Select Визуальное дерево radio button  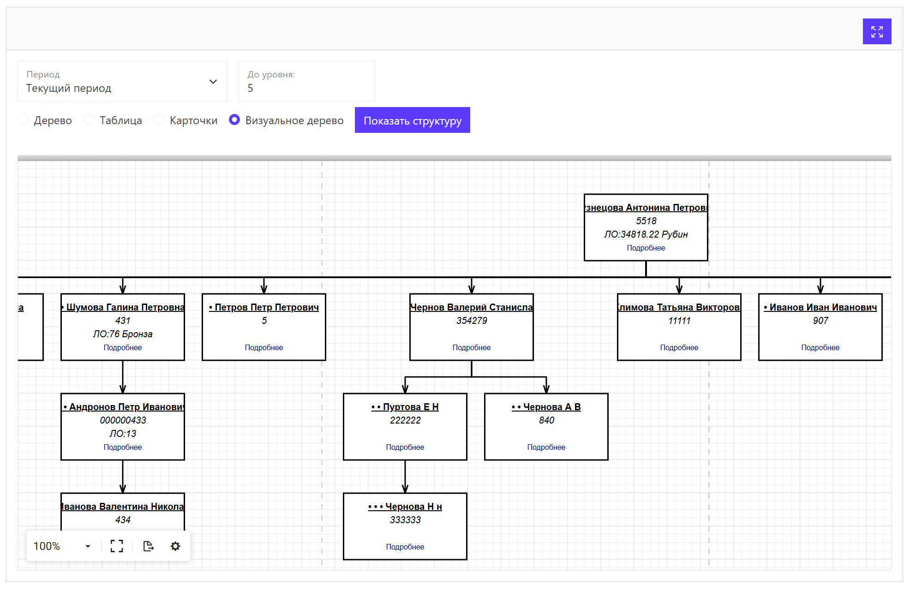click(x=234, y=120)
